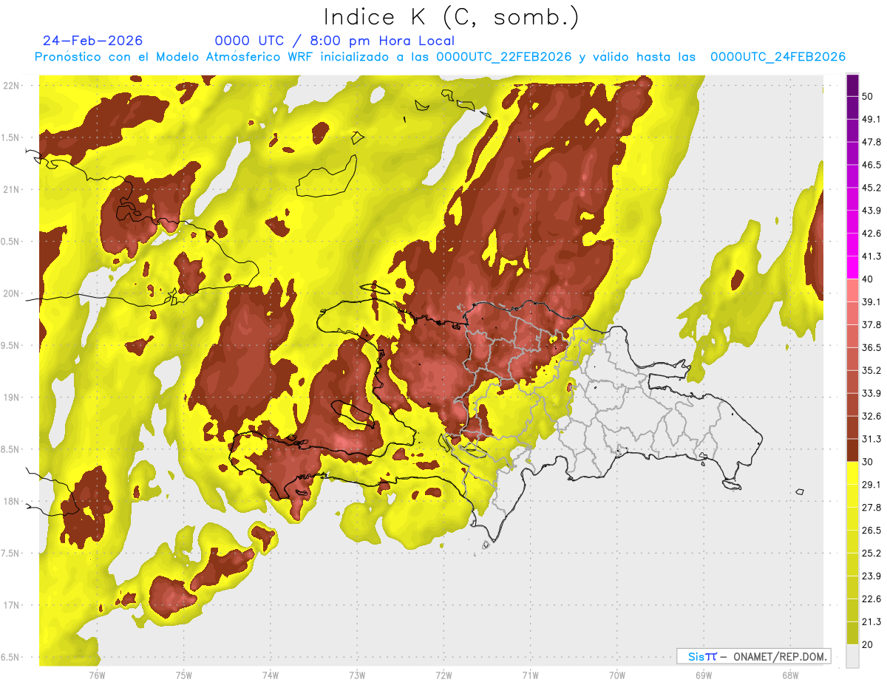Click the '74W' longitude axis label
Viewport: 887px width, 685px height.
pos(271,675)
